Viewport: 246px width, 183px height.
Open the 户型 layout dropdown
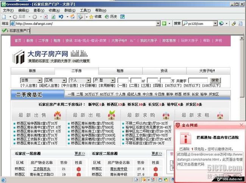tap(104, 80)
